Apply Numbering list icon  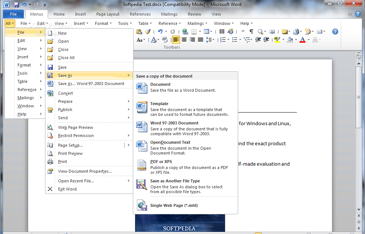(223, 40)
